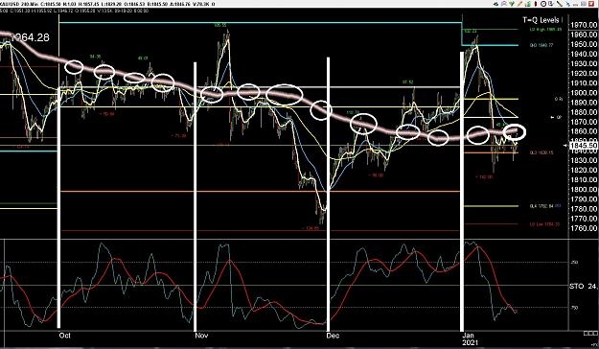This screenshot has width=599, height=349.
Task: Click the current price tag 1845.50
Action: (584, 146)
